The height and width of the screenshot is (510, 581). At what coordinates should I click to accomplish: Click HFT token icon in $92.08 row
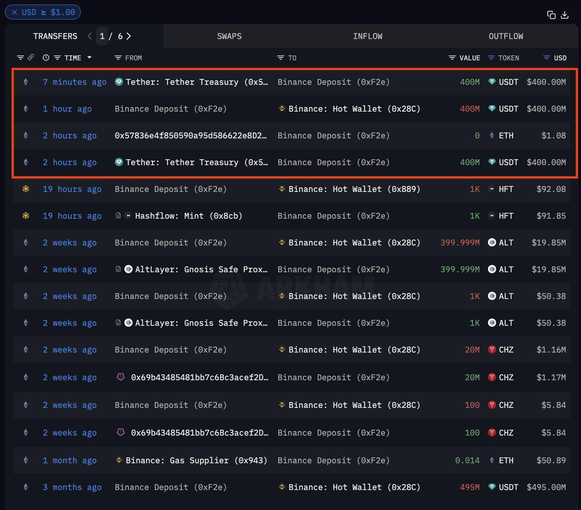[492, 189]
